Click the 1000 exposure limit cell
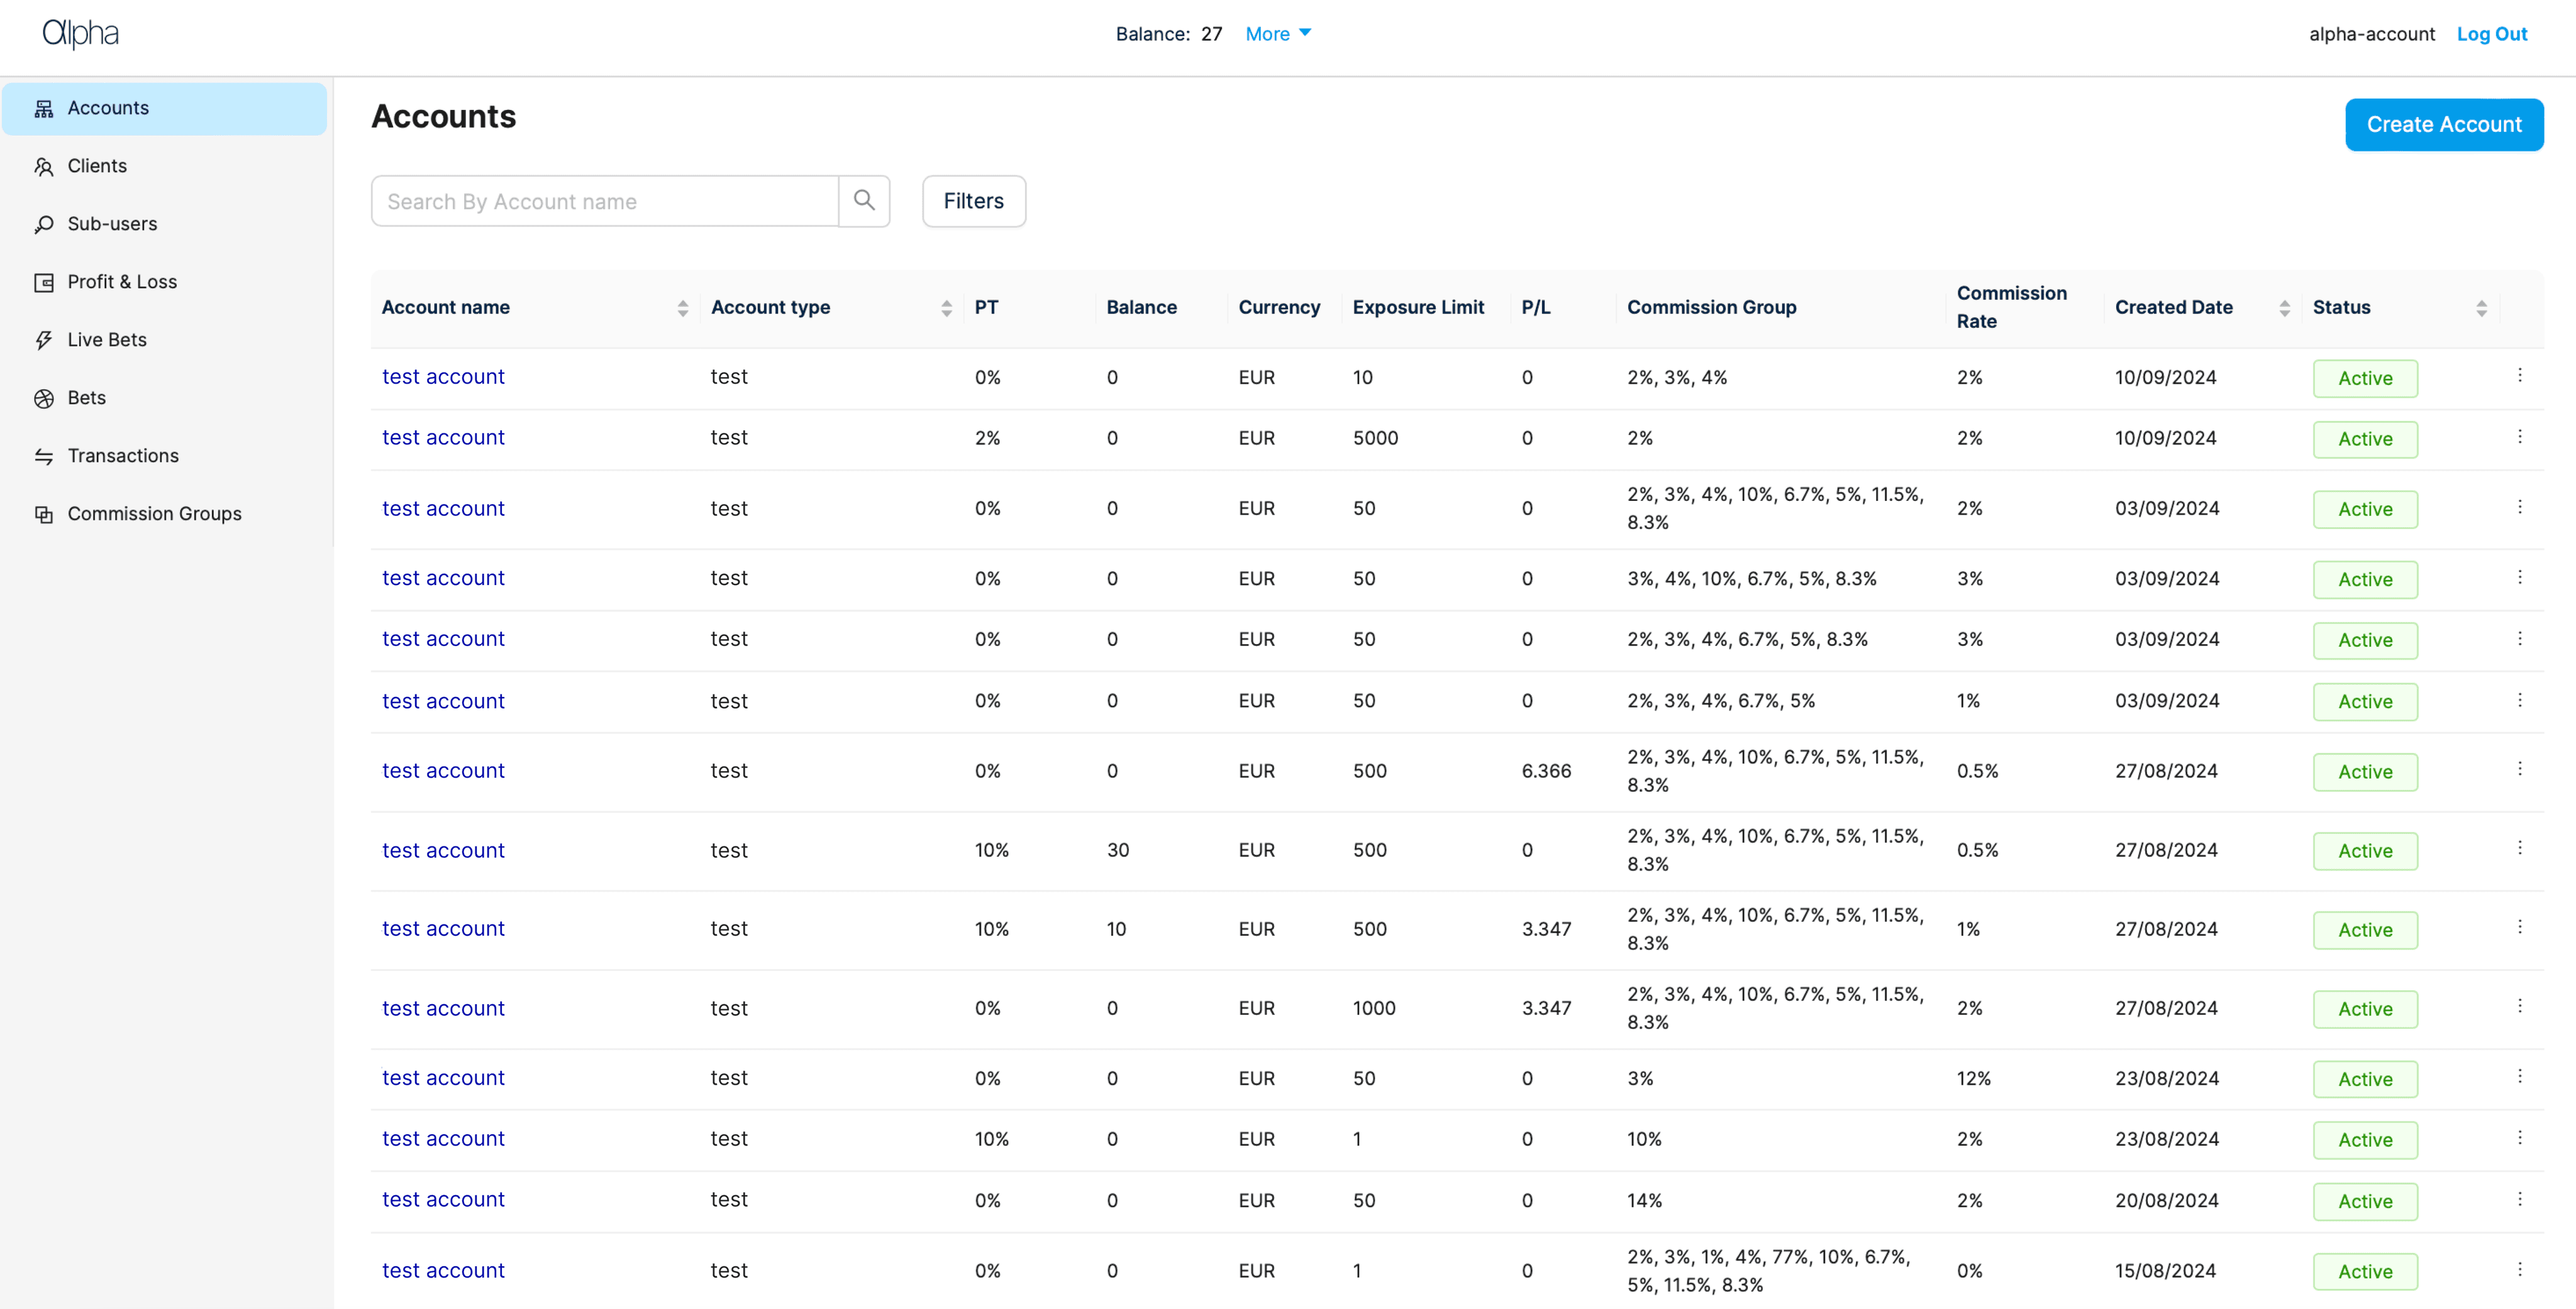Viewport: 2576px width, 1309px height. pos(1374,1009)
